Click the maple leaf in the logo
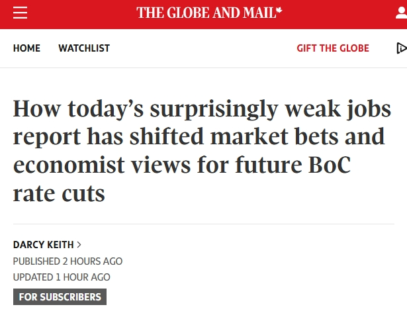 pyautogui.click(x=279, y=11)
